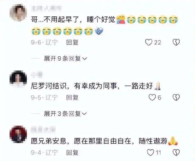195x161 pixels.
Task: Open the second commenter's blurred username
Action: (x=36, y=74)
